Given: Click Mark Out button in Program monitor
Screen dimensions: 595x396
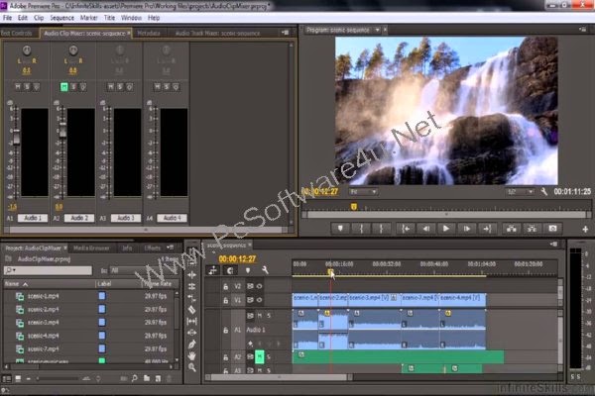Looking at the screenshot, I should (381, 229).
